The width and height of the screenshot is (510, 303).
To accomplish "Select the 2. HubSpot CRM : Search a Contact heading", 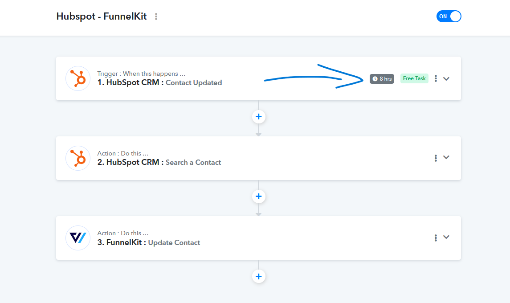I will [x=159, y=162].
